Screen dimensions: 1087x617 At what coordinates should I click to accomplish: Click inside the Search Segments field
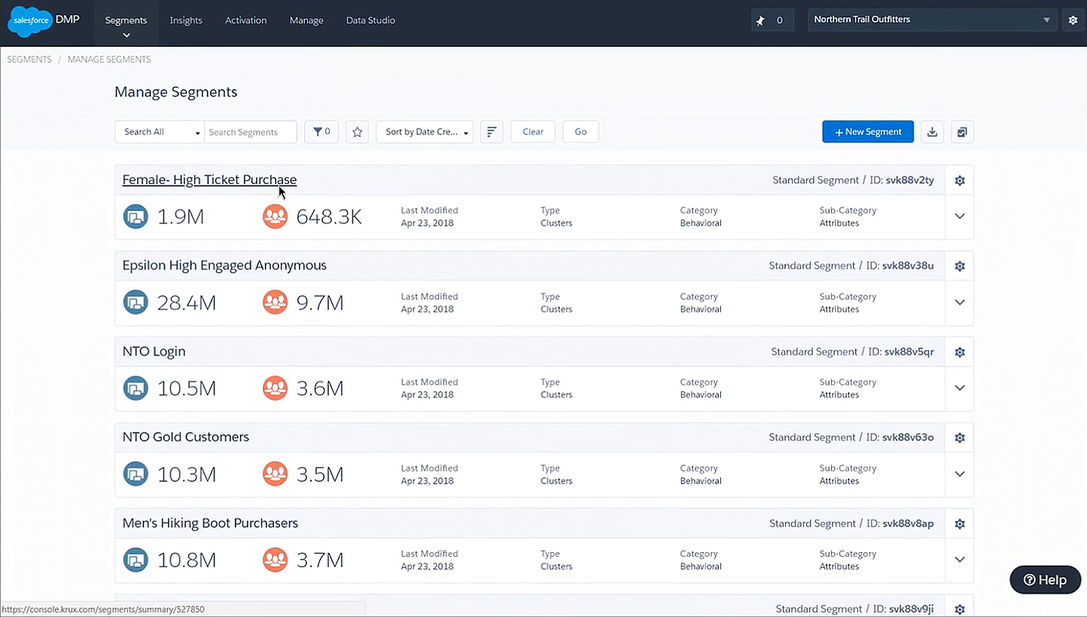[x=250, y=131]
